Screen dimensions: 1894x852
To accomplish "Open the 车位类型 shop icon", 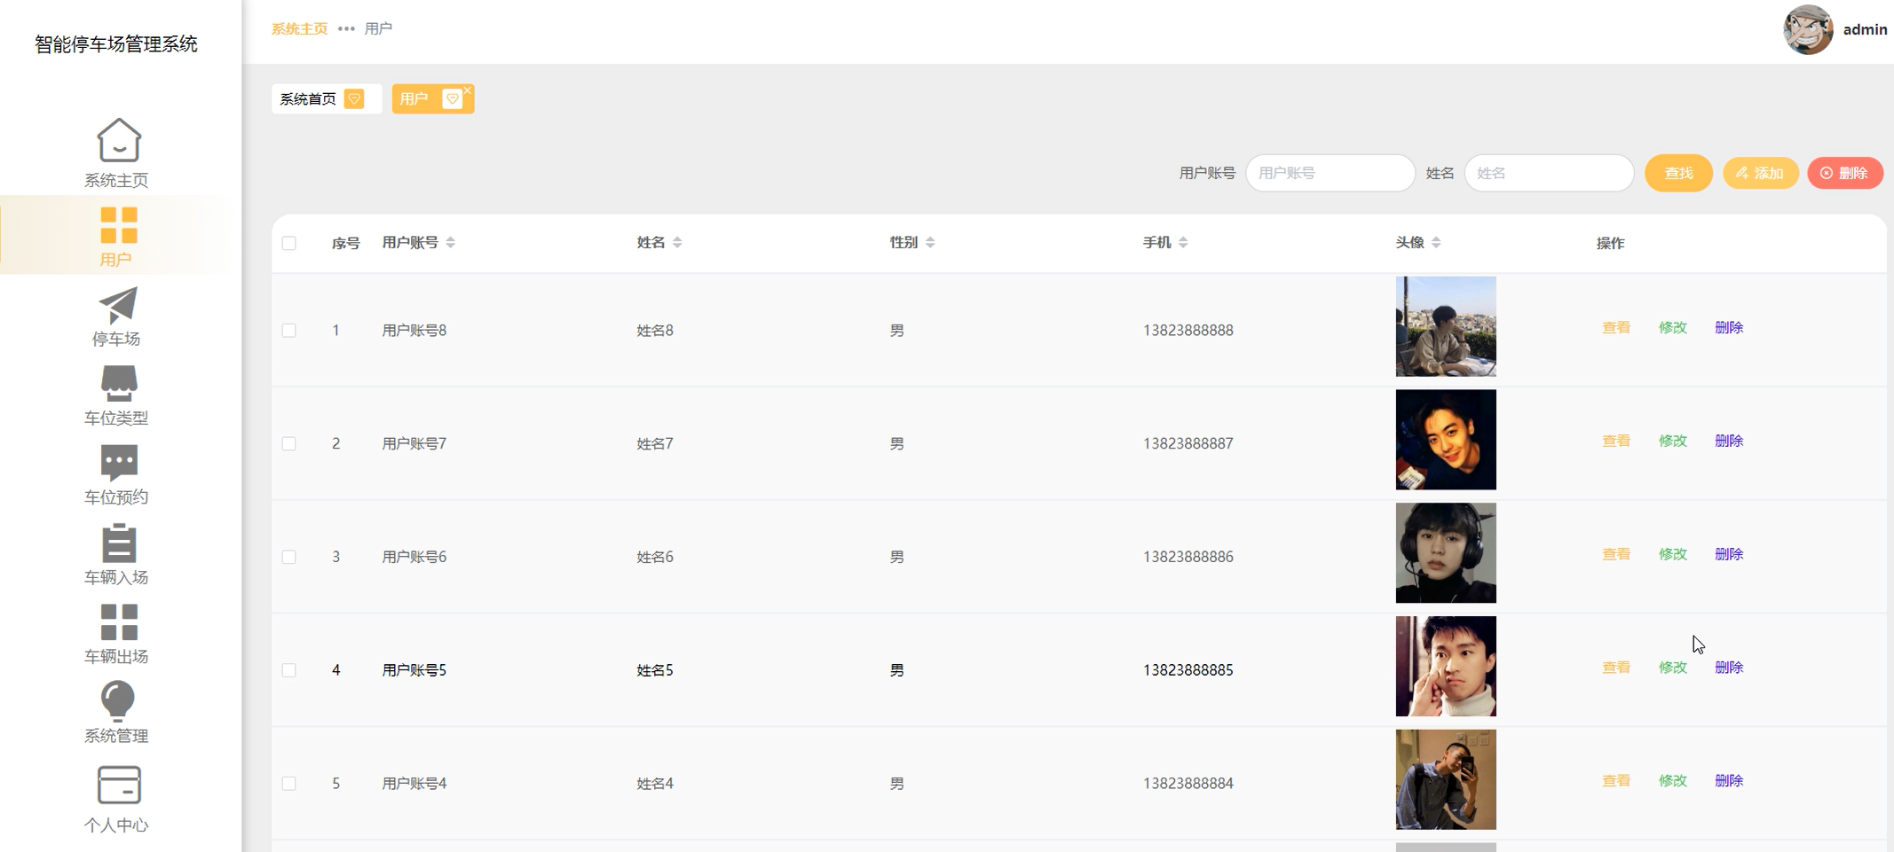I will 118,383.
